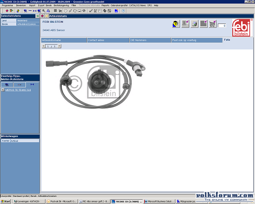Click the exit door icon in toolbar
The height and width of the screenshot is (204, 255).
coord(11,11)
